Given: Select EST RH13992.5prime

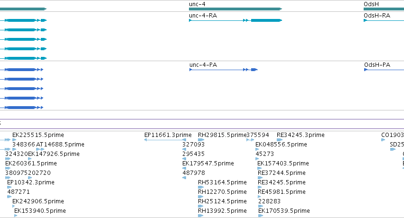Looking at the screenshot, I should (x=222, y=211).
